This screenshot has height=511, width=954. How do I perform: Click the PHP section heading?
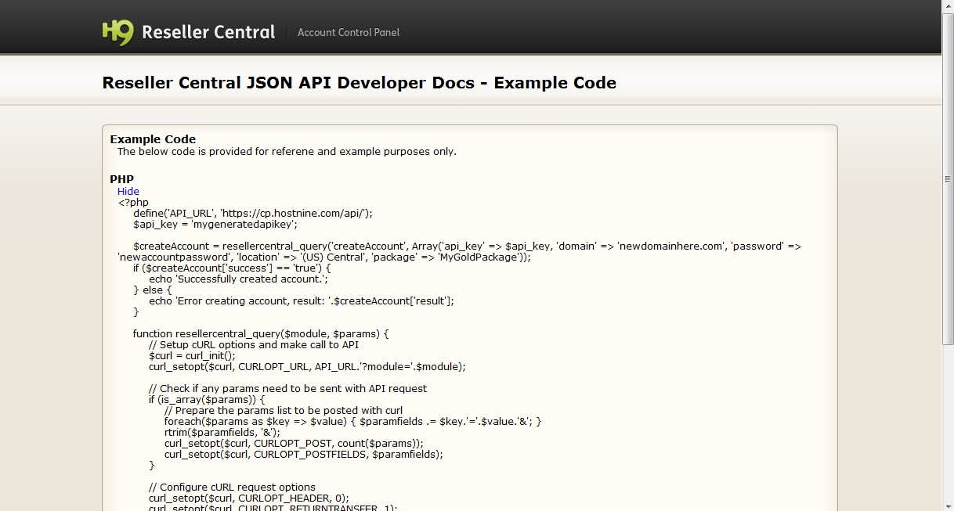(121, 179)
